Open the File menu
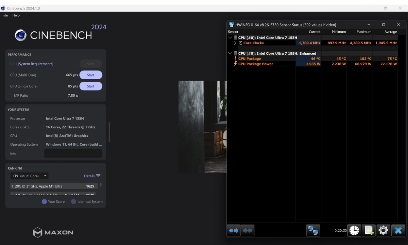The height and width of the screenshot is (245, 408). (5, 15)
